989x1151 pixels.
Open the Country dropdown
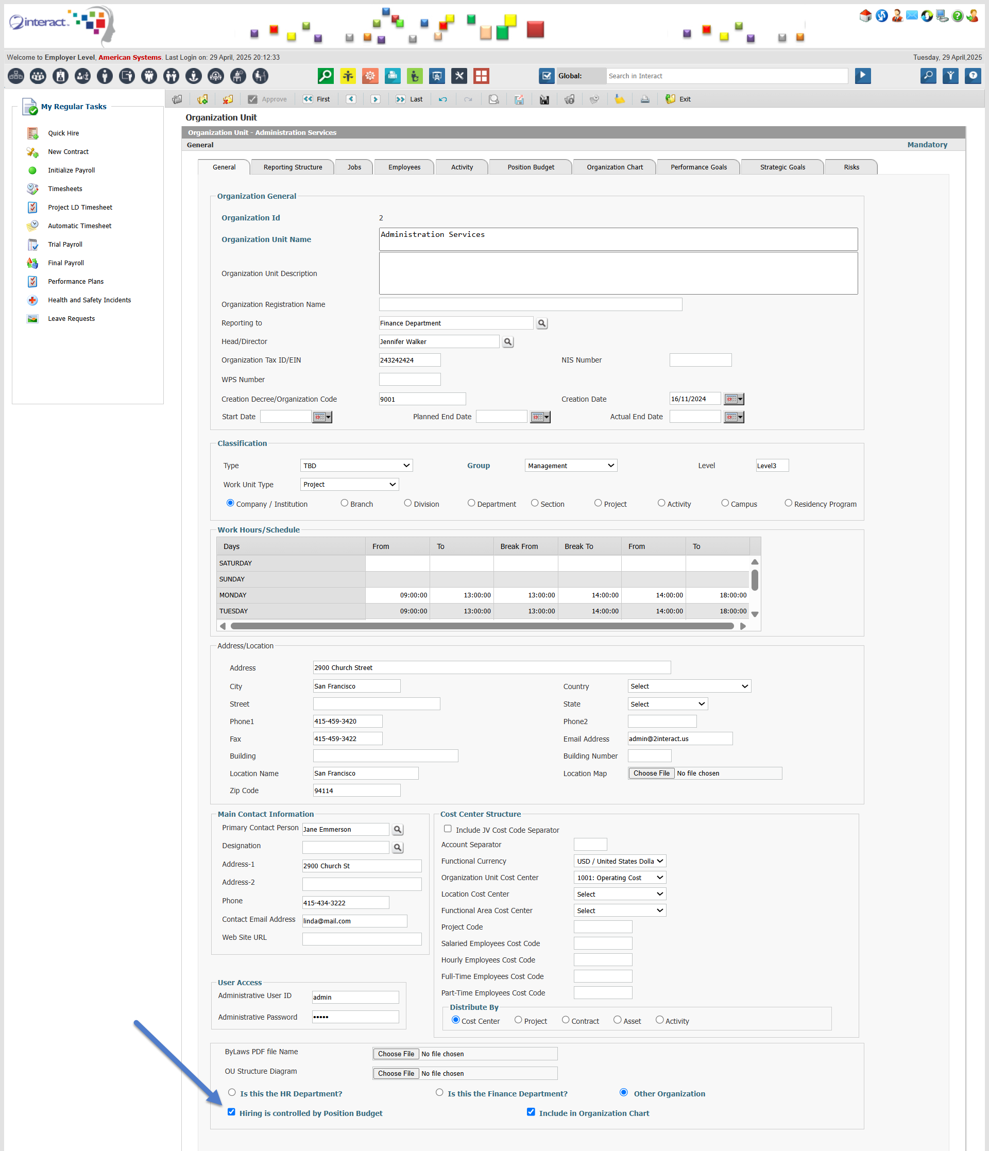click(690, 686)
